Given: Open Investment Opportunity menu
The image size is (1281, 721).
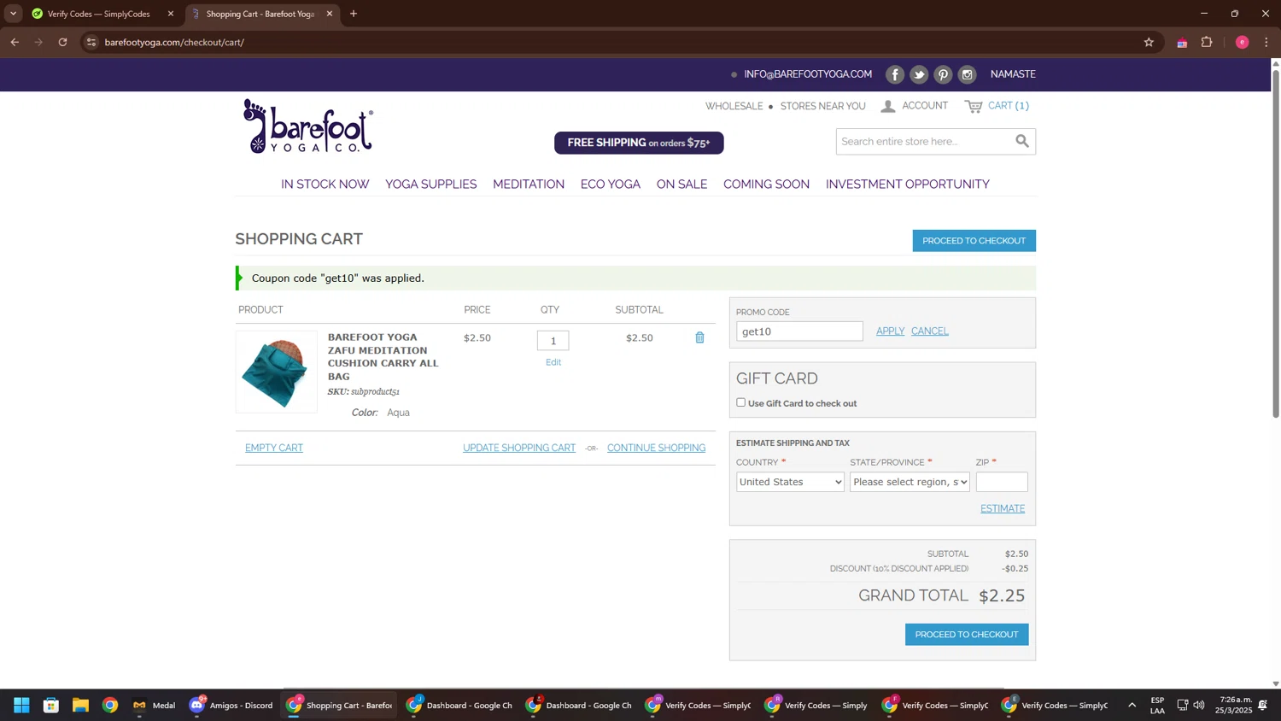Looking at the screenshot, I should pos(908,184).
